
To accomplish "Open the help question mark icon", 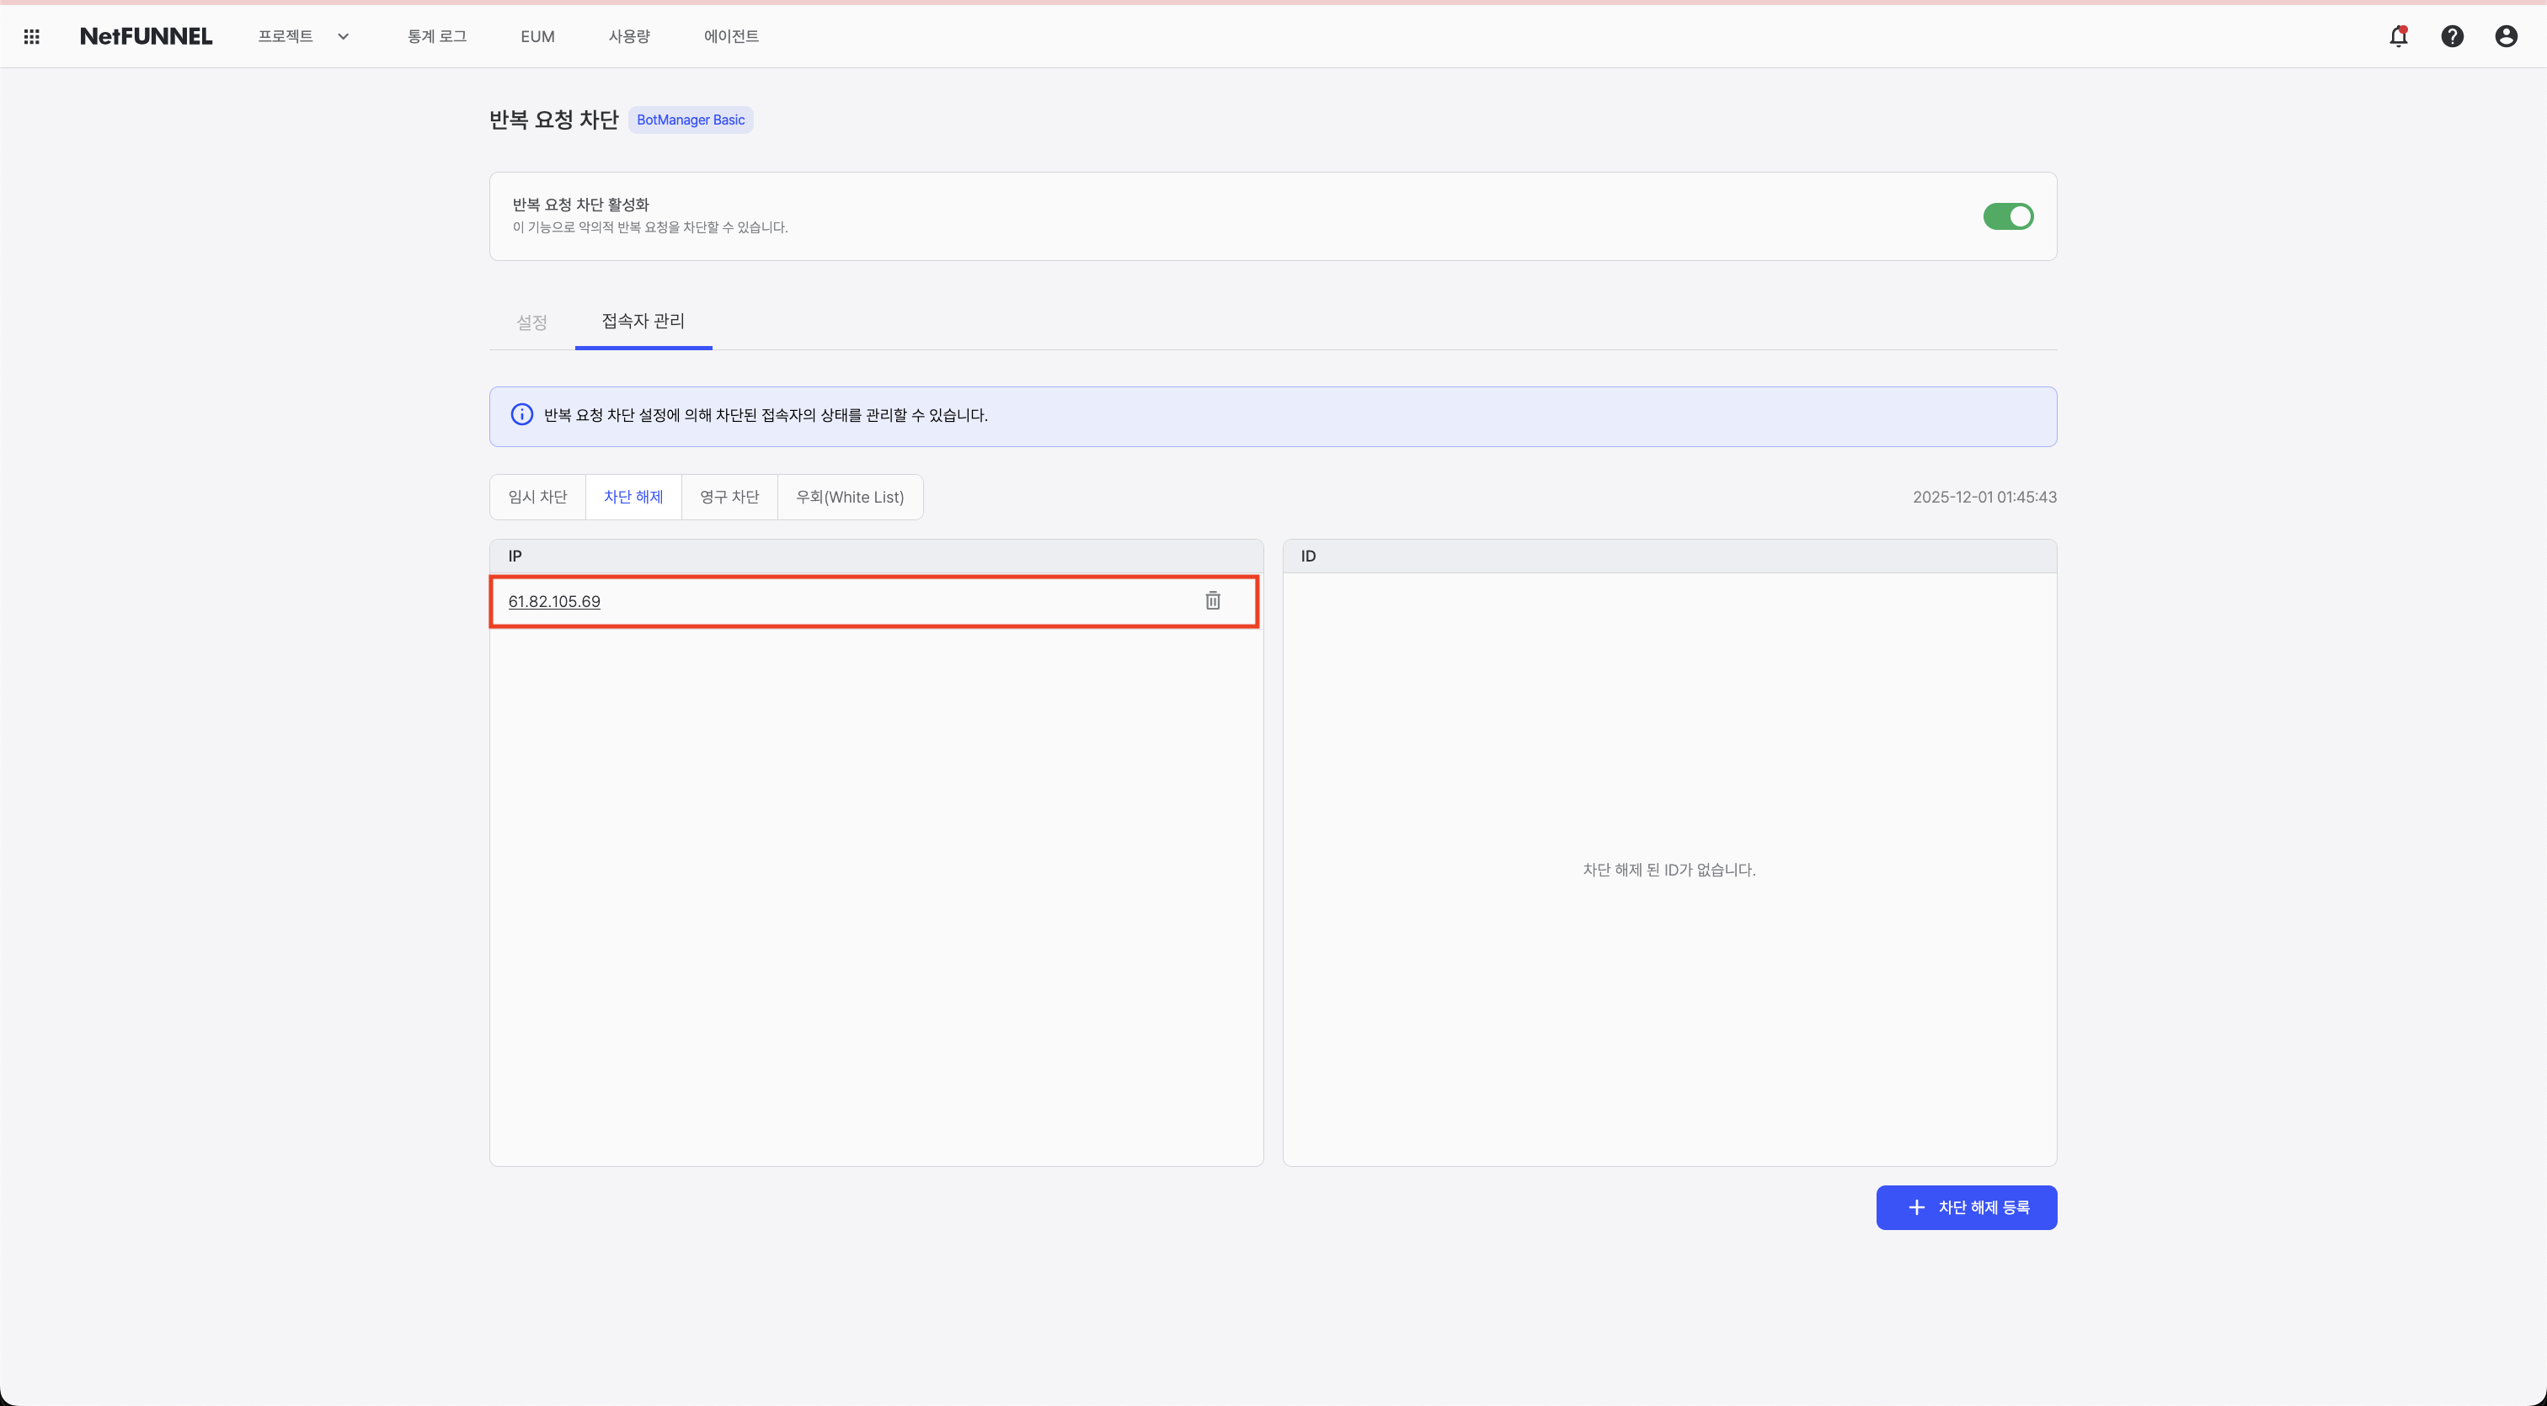I will tap(2452, 36).
